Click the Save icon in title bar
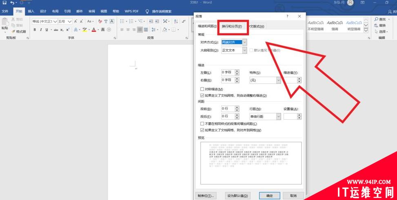Viewport: 397px width, 200px height. pos(4,3)
